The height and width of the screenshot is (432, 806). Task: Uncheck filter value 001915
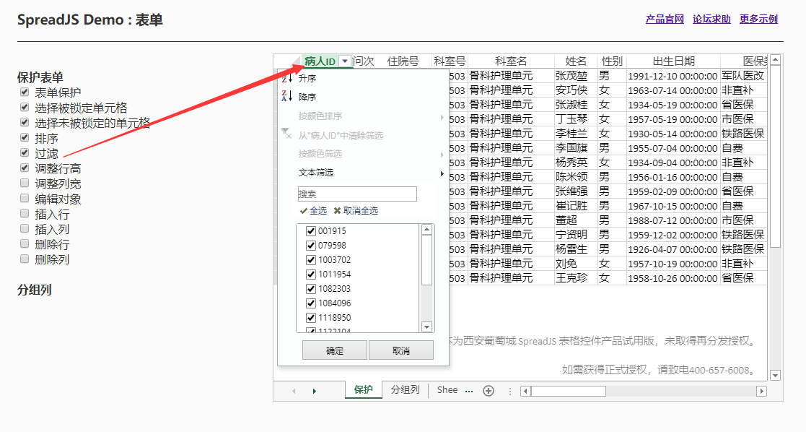click(310, 230)
